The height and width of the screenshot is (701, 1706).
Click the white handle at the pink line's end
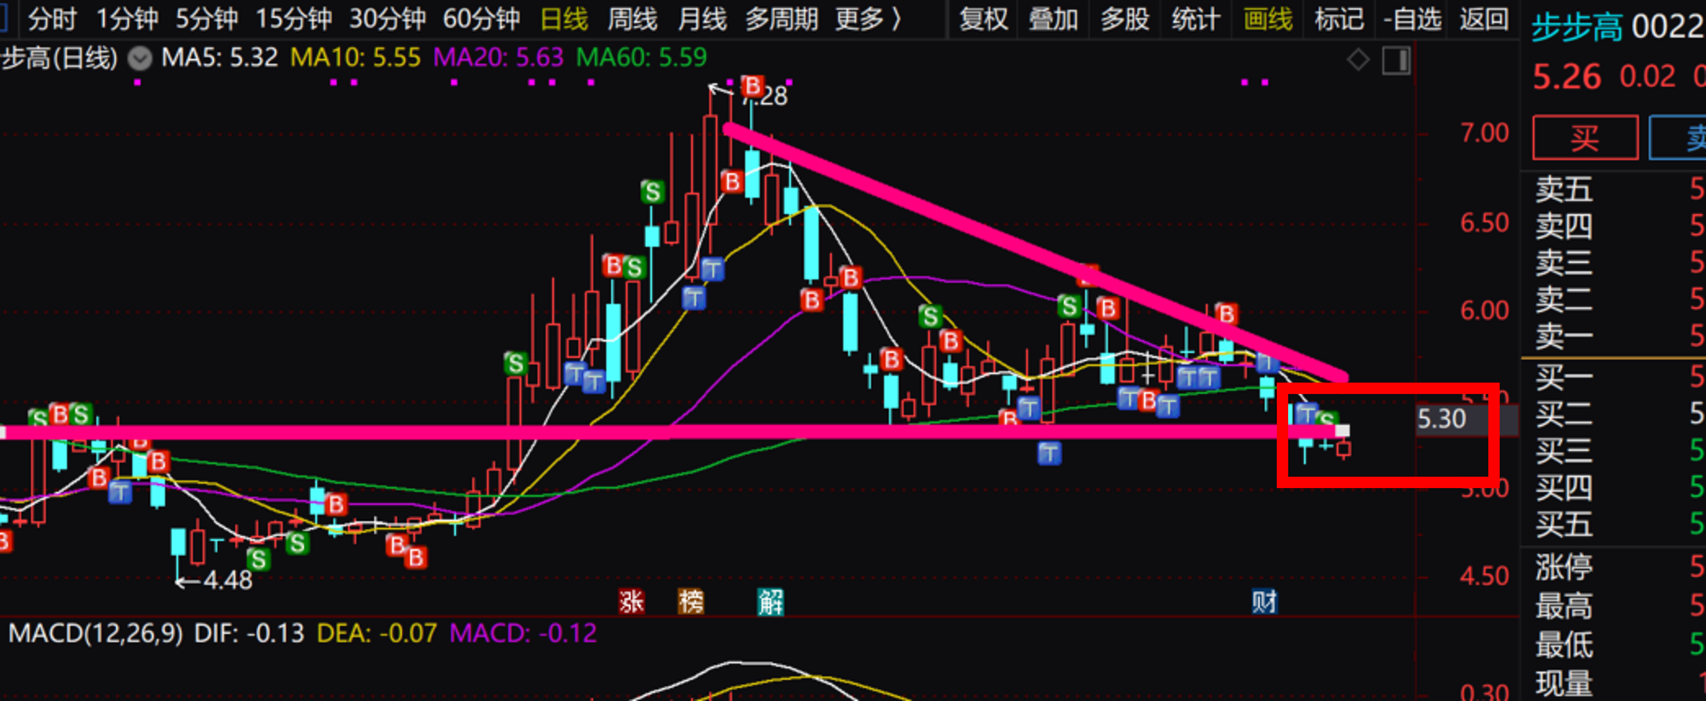[x=1342, y=431]
